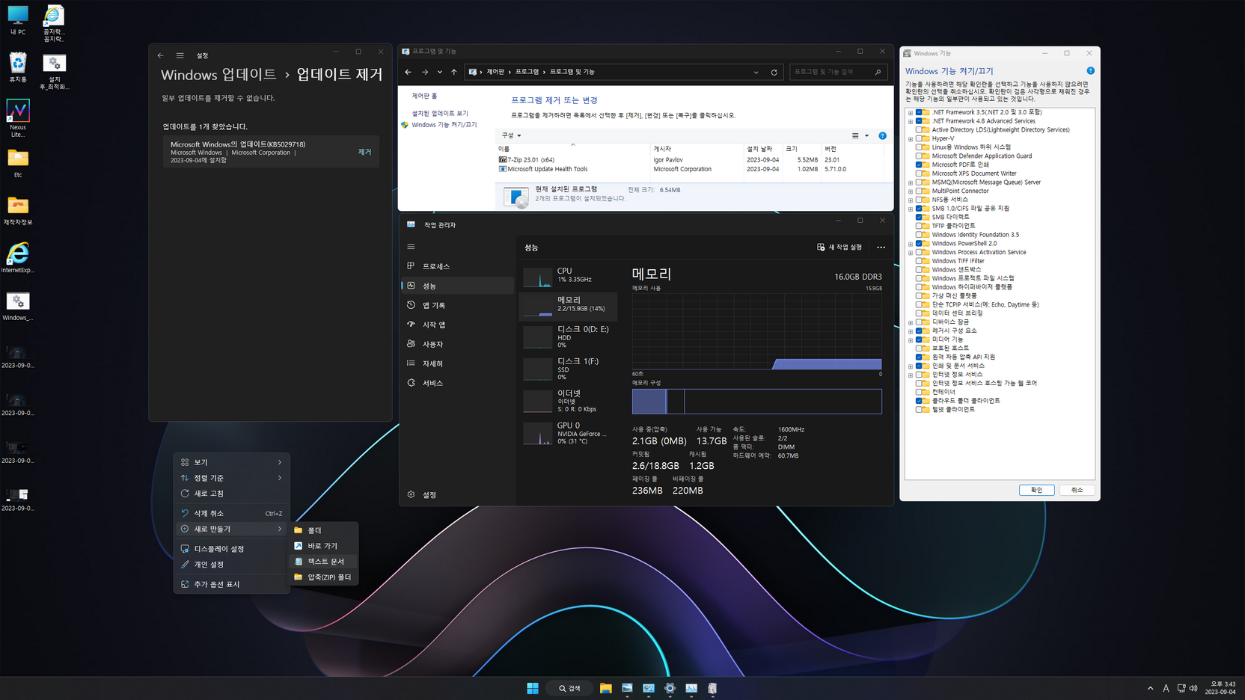This screenshot has width=1245, height=700.
Task: Create a new 텍스트 문서 from submenu
Action: [x=323, y=562]
